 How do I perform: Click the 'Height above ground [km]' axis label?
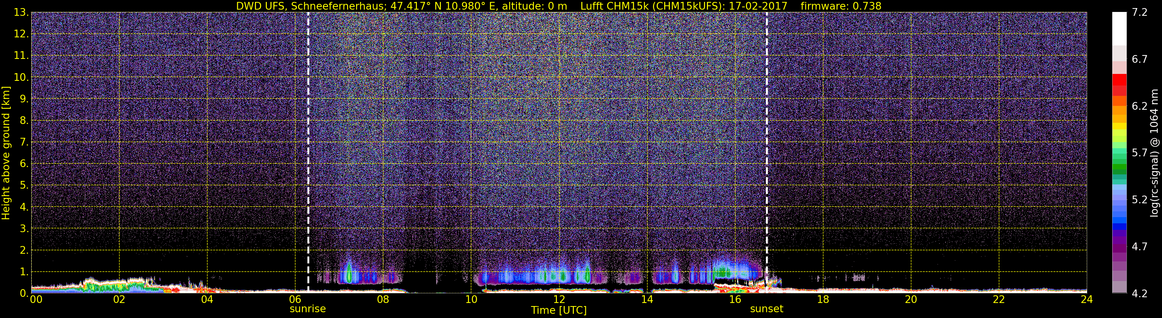[x=6, y=153]
